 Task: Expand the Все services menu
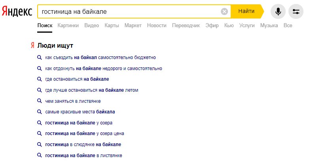pos(288,25)
